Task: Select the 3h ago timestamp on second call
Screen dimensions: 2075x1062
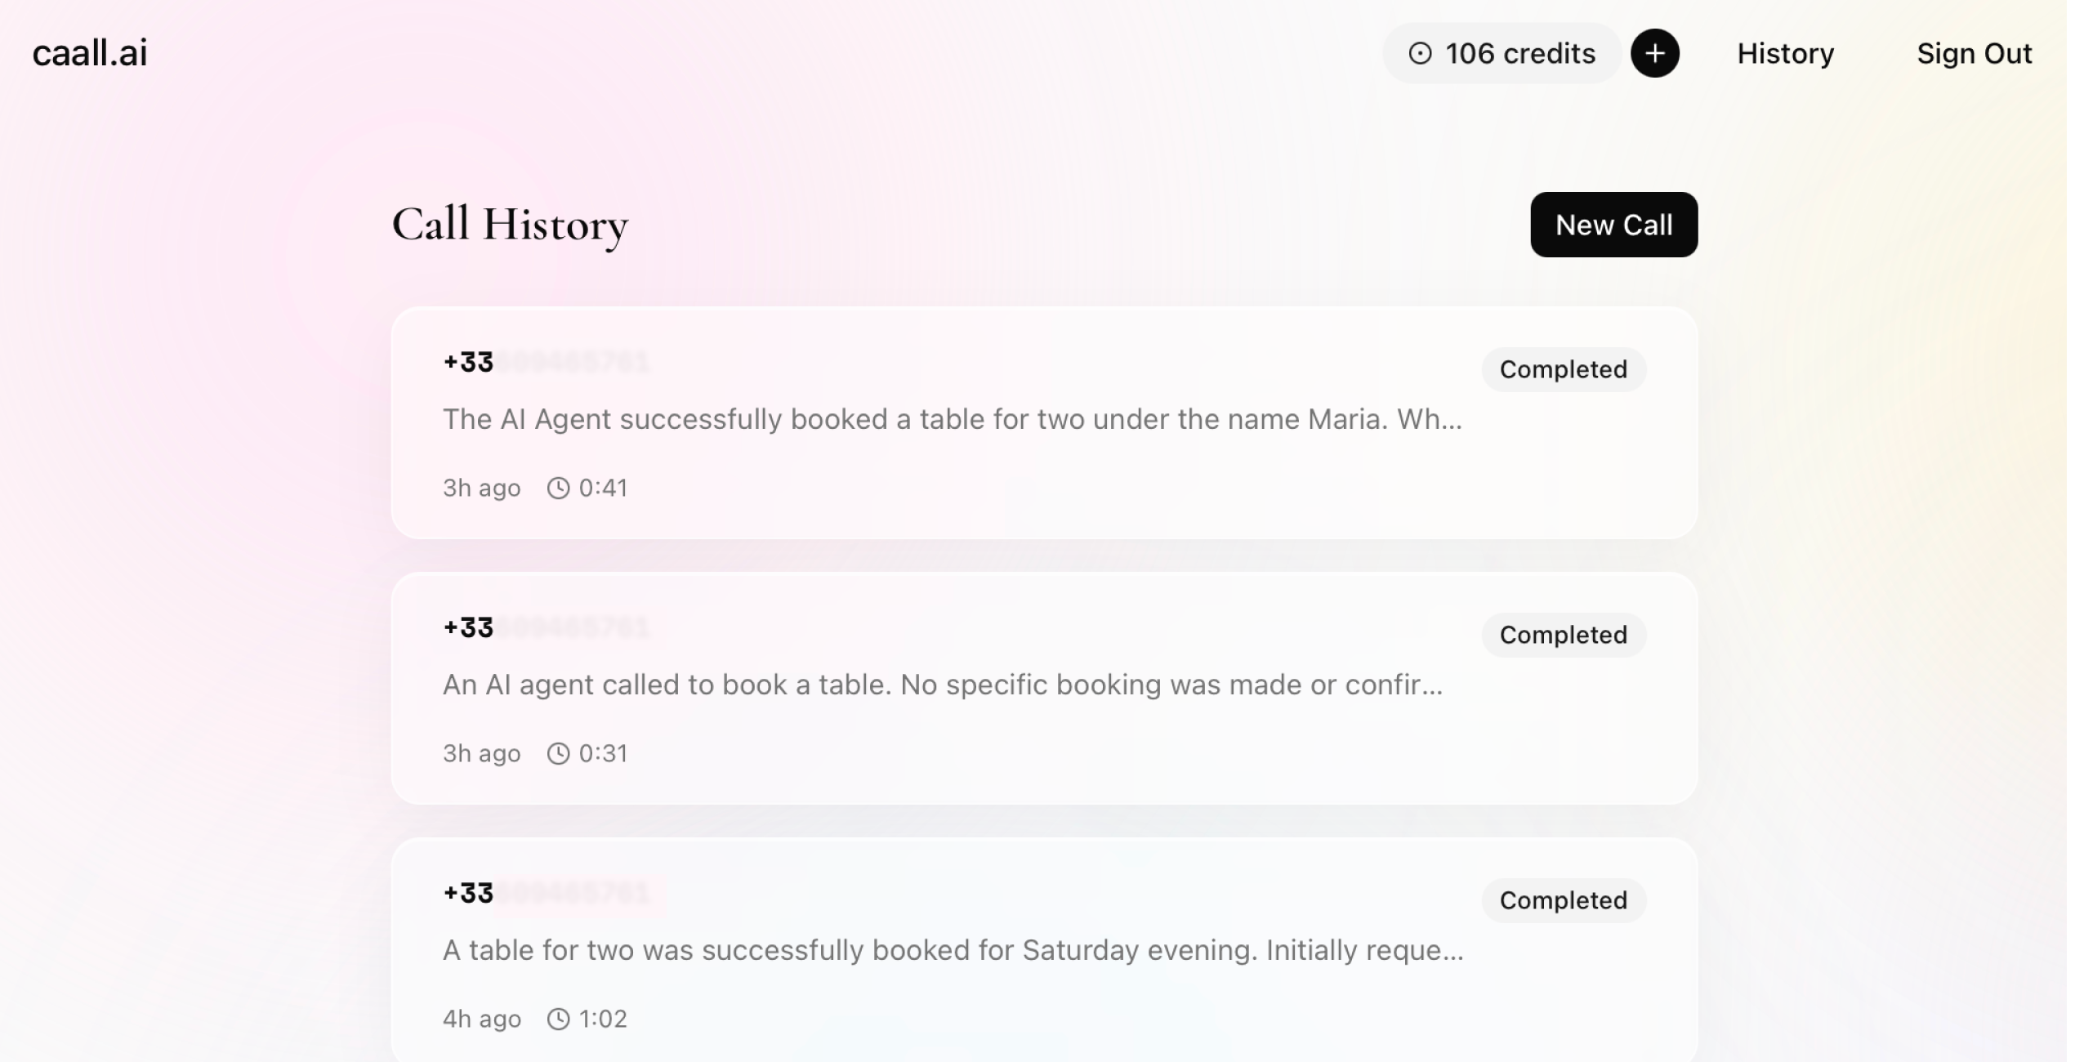Action: (481, 753)
